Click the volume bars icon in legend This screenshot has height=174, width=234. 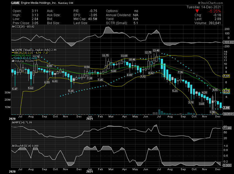[x=13, y=61]
